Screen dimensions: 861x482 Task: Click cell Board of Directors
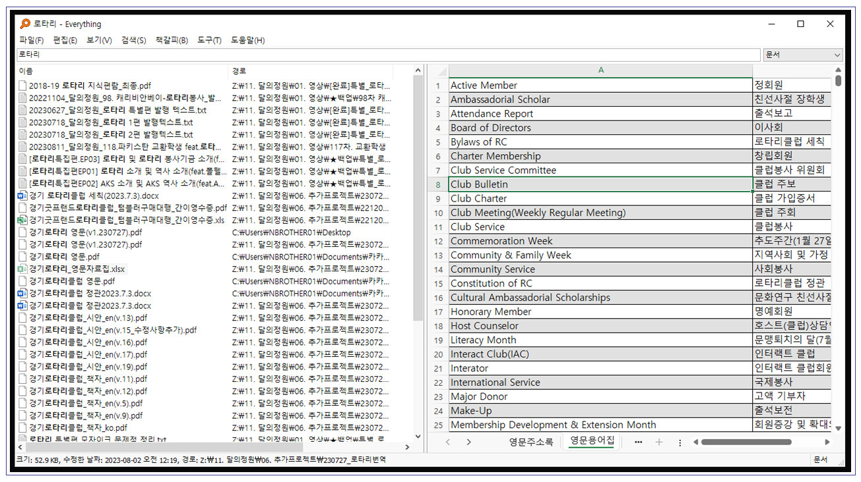click(600, 128)
